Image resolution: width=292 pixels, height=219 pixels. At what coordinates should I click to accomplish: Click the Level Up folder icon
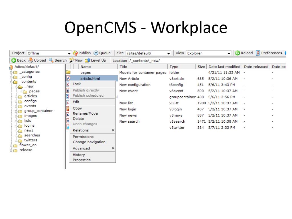pyautogui.click(x=88, y=60)
